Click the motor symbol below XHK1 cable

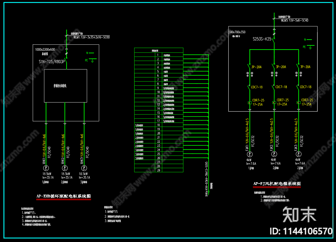point(46,168)
